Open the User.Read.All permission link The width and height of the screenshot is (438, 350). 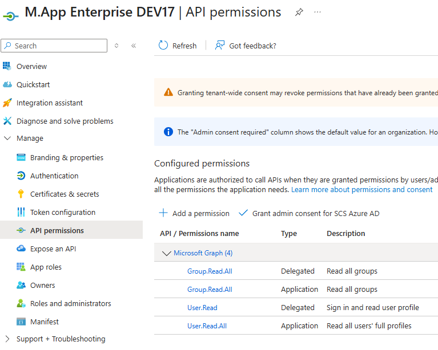207,326
